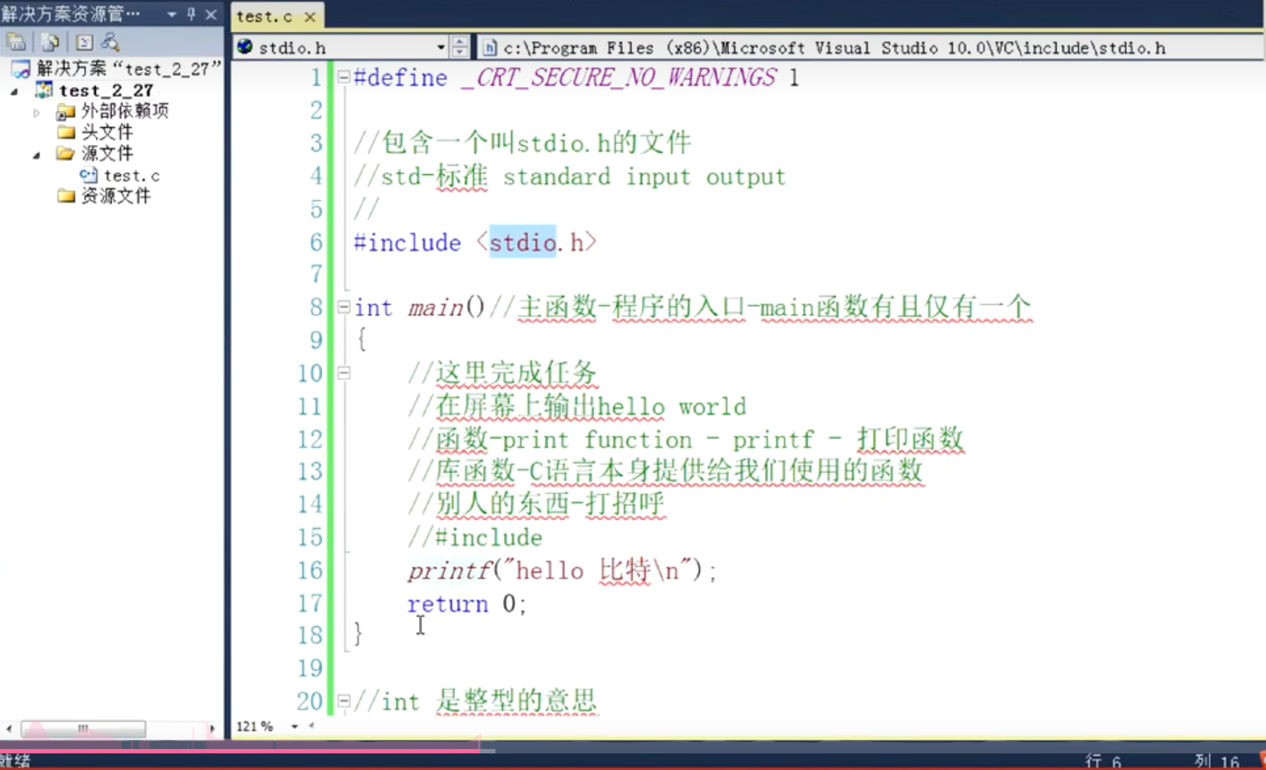Click the project icon beside test_2_27
This screenshot has height=770, width=1266.
click(x=44, y=90)
